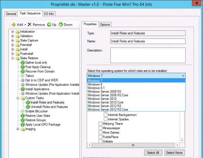This screenshot has width=203, height=158.
Task: Enable the Minesweeper checkbox
Action: (x=100, y=128)
